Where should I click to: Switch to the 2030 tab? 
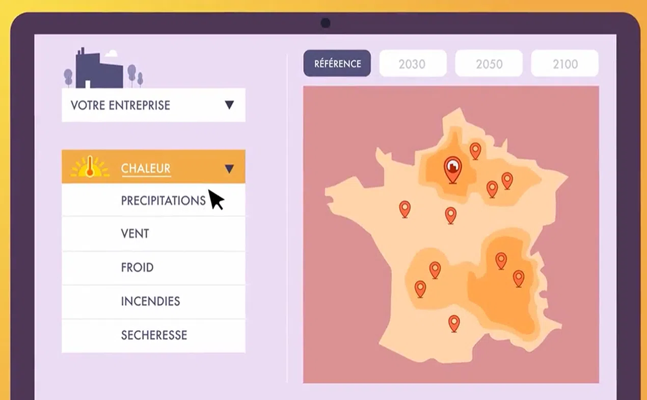[412, 64]
